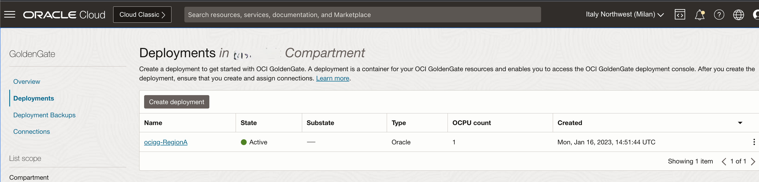
Task: Go to the previous page of results
Action: tap(724, 161)
